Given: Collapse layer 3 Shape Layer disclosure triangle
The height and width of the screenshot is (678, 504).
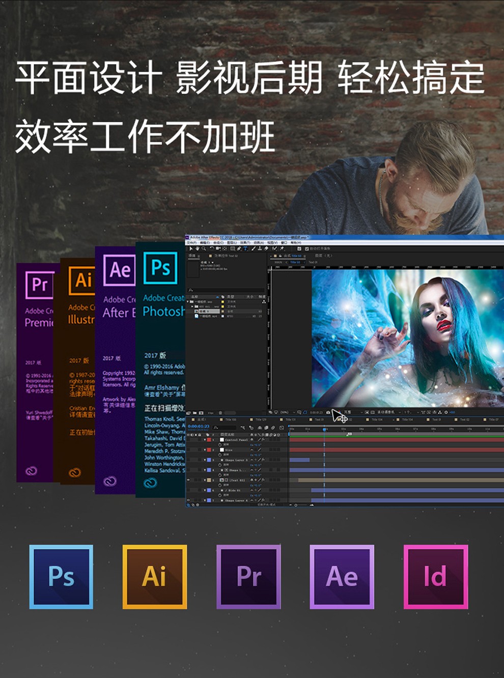Looking at the screenshot, I should pos(205,460).
